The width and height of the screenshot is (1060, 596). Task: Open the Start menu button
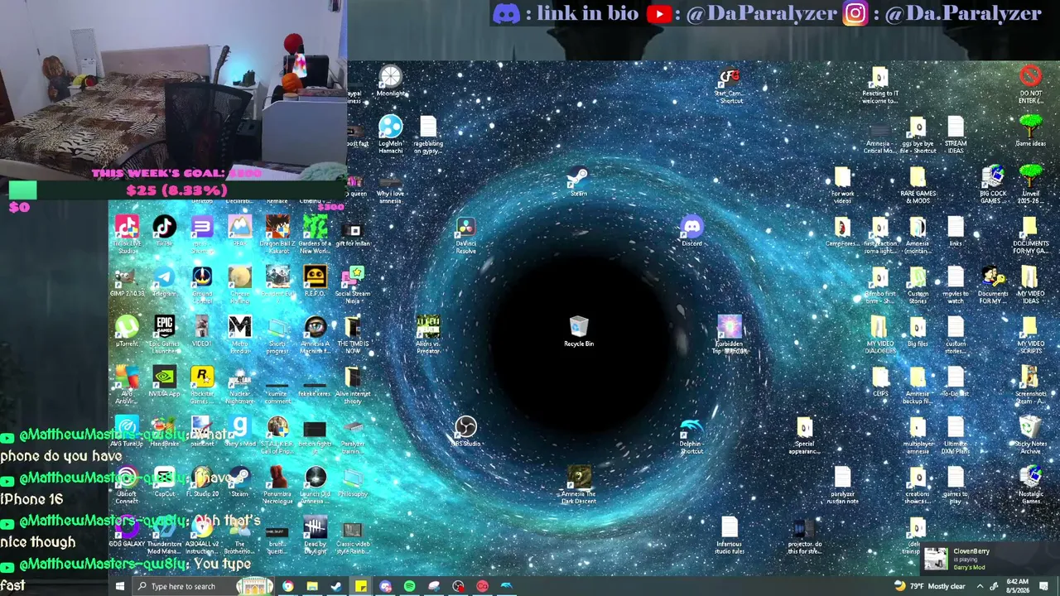tap(119, 586)
